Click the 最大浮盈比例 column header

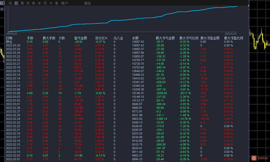click(x=234, y=38)
